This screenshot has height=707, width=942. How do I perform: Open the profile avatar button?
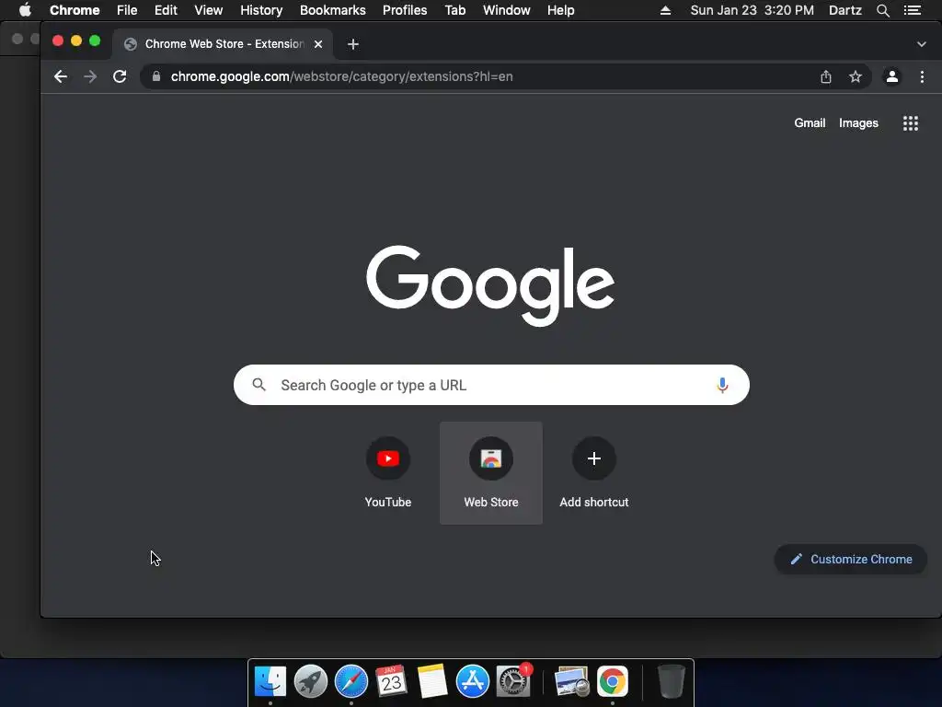pos(892,76)
